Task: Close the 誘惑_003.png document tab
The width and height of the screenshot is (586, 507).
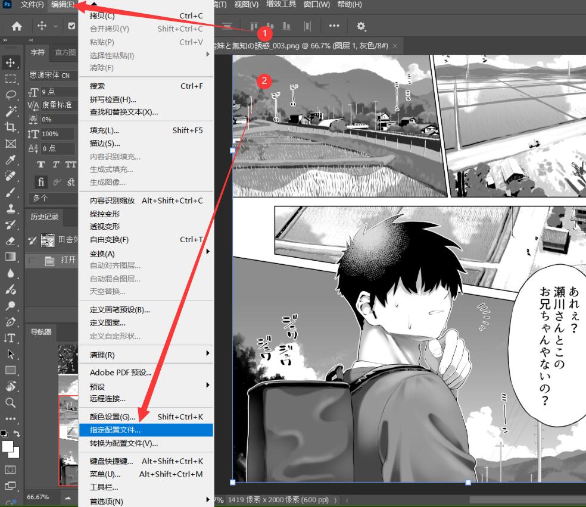Action: point(395,46)
